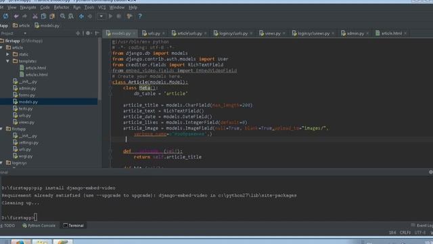Open the VCS menu

point(102,7)
